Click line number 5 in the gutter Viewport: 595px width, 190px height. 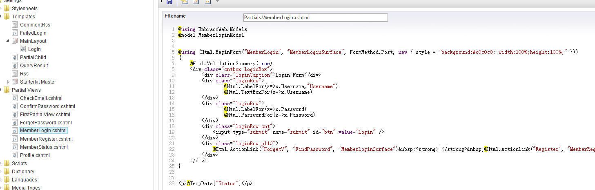[x=173, y=52]
